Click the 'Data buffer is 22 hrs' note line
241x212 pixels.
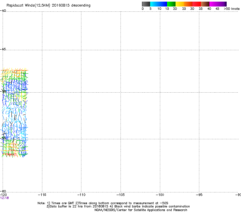(x=118, y=206)
